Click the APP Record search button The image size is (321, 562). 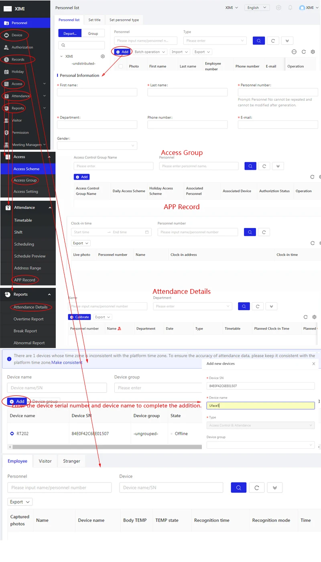click(250, 232)
